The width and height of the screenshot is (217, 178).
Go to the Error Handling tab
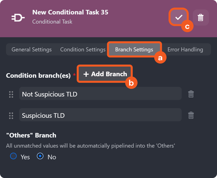(185, 49)
